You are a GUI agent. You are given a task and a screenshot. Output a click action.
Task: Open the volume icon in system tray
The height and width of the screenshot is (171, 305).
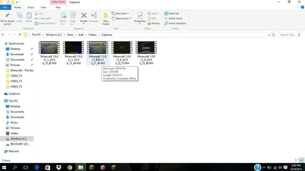point(280,167)
